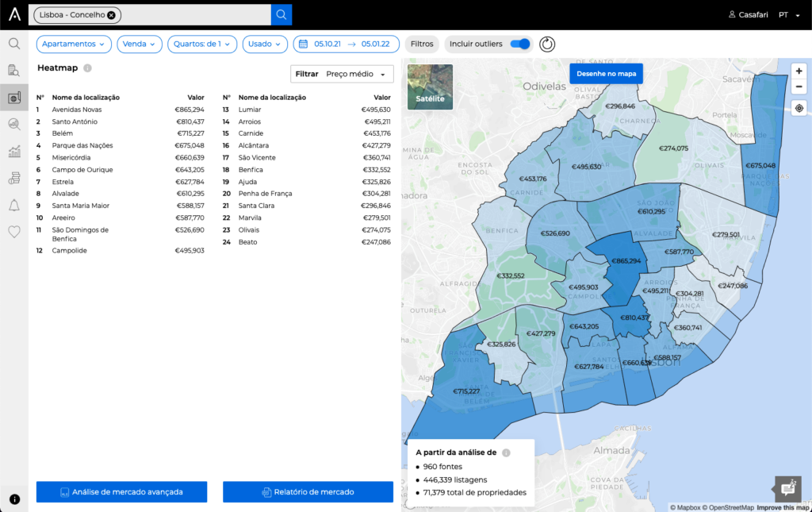Click the €332,552 map region label
Viewport: 812px width, 512px height.
pos(511,275)
